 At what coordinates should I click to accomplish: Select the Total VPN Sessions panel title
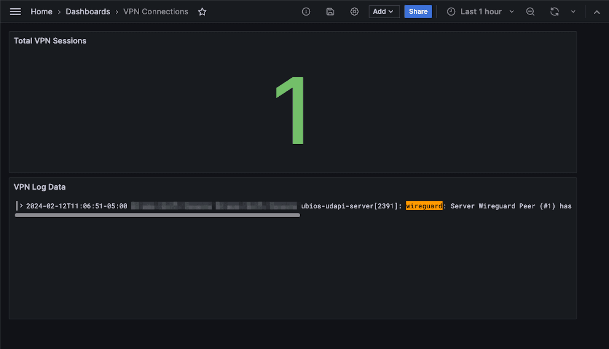[50, 41]
